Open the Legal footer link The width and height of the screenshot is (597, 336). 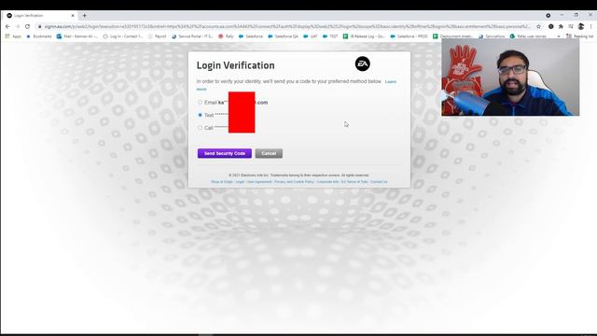[240, 182]
